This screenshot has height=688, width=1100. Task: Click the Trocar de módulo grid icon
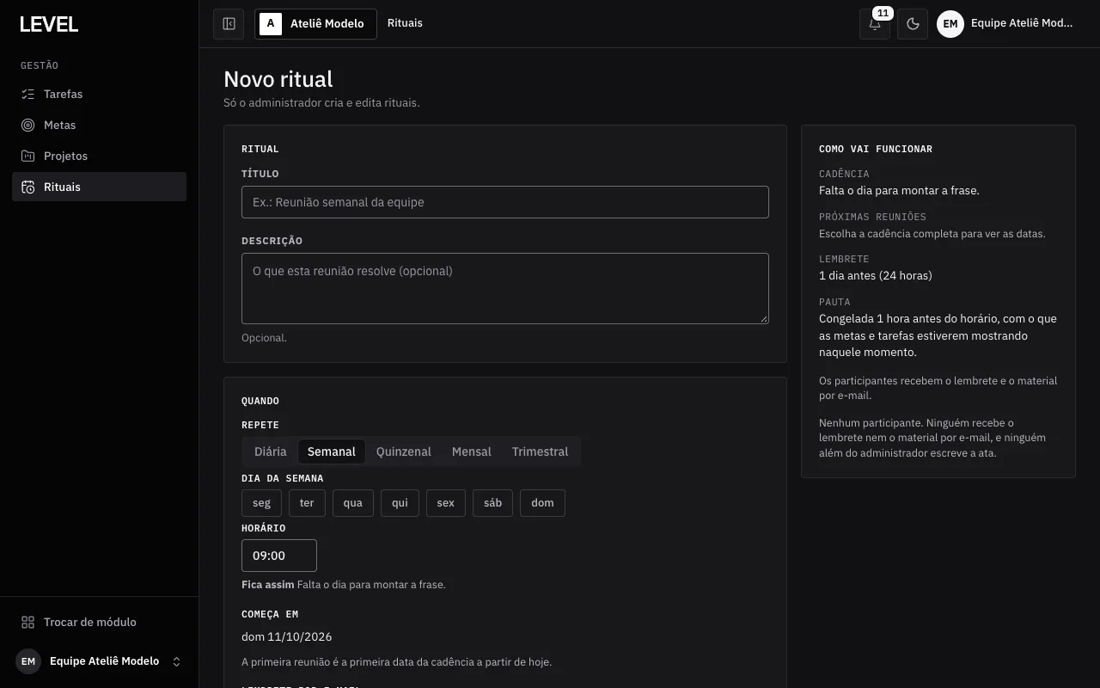[28, 622]
